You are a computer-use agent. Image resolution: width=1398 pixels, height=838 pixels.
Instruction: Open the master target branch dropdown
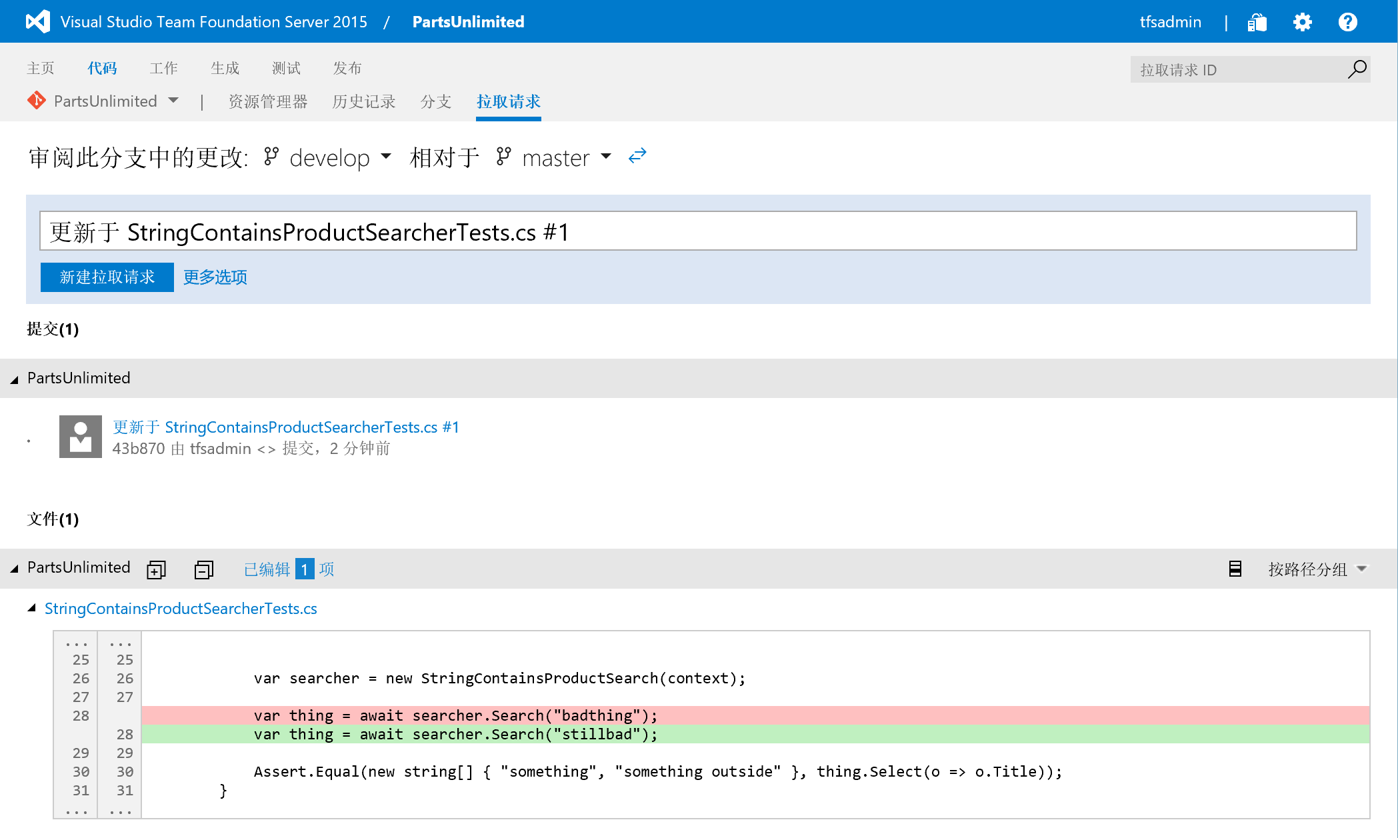click(x=606, y=157)
